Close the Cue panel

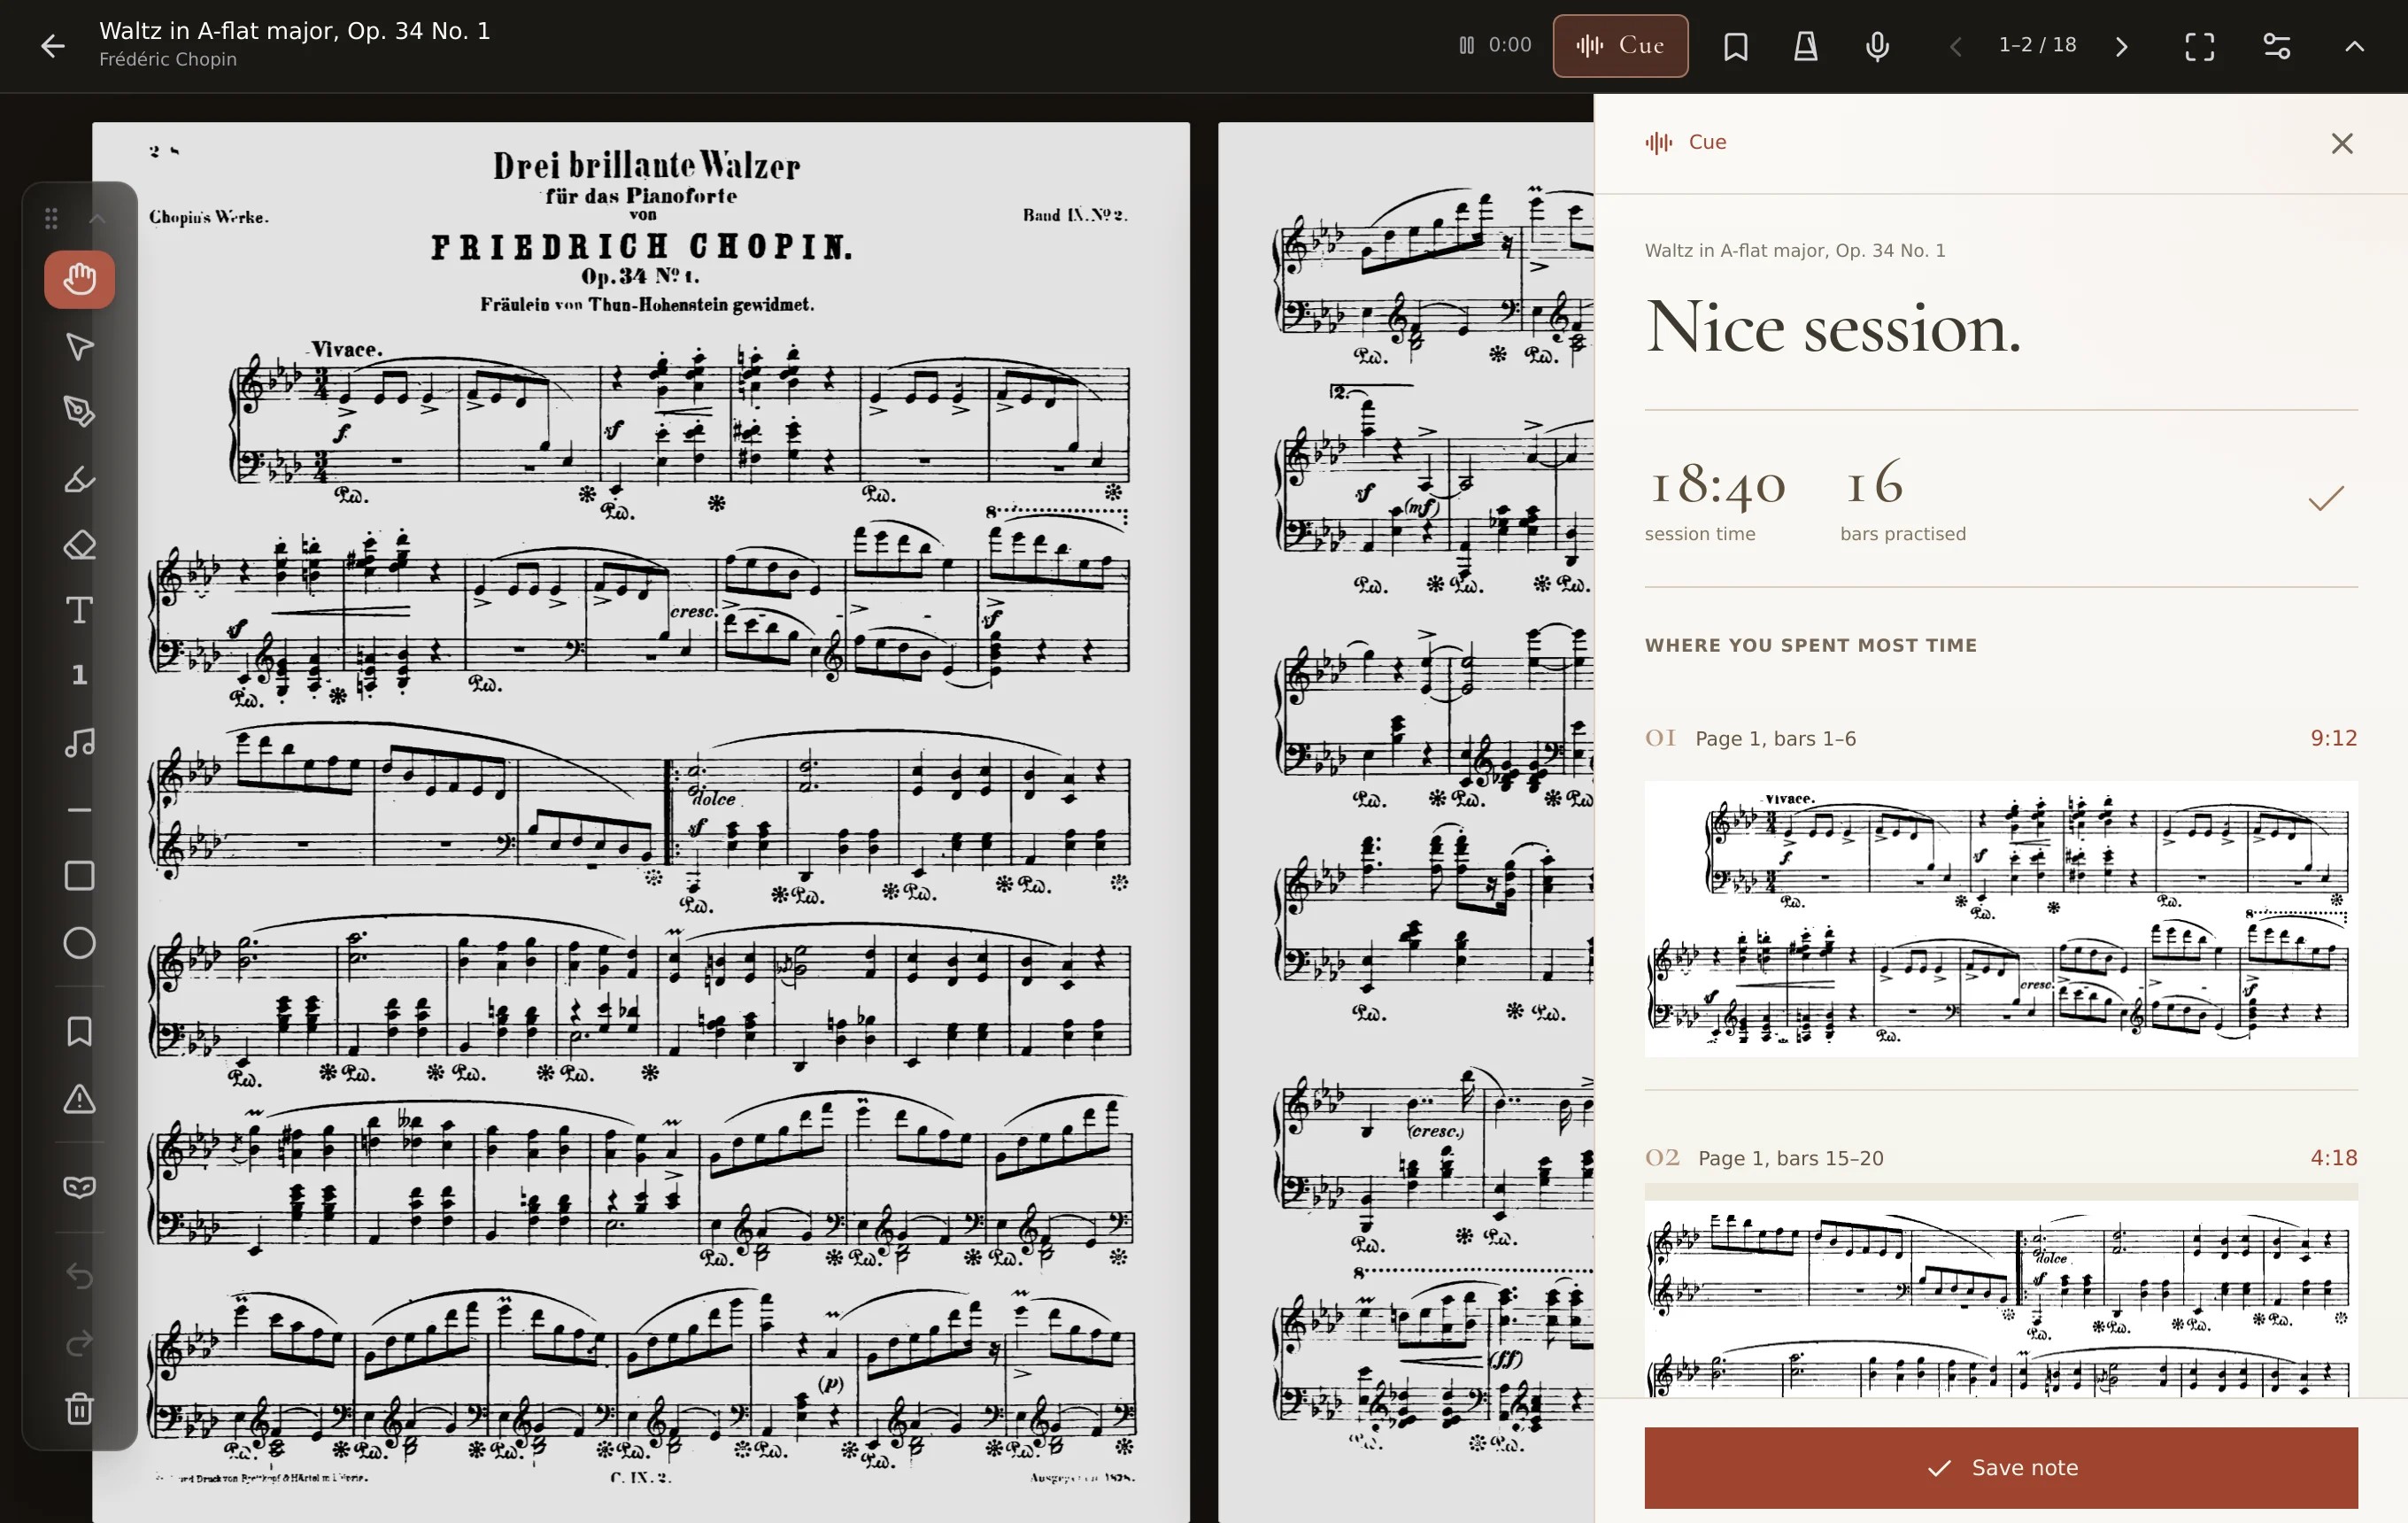(2342, 143)
